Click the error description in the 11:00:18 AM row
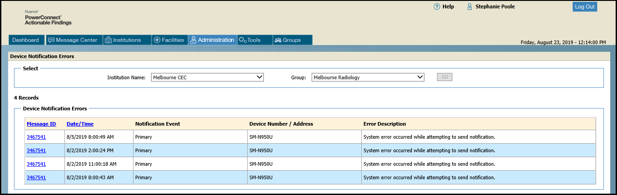The image size is (617, 195). 429,164
